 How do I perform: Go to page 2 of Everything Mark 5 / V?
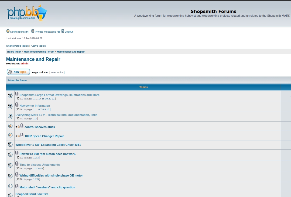[36, 119]
